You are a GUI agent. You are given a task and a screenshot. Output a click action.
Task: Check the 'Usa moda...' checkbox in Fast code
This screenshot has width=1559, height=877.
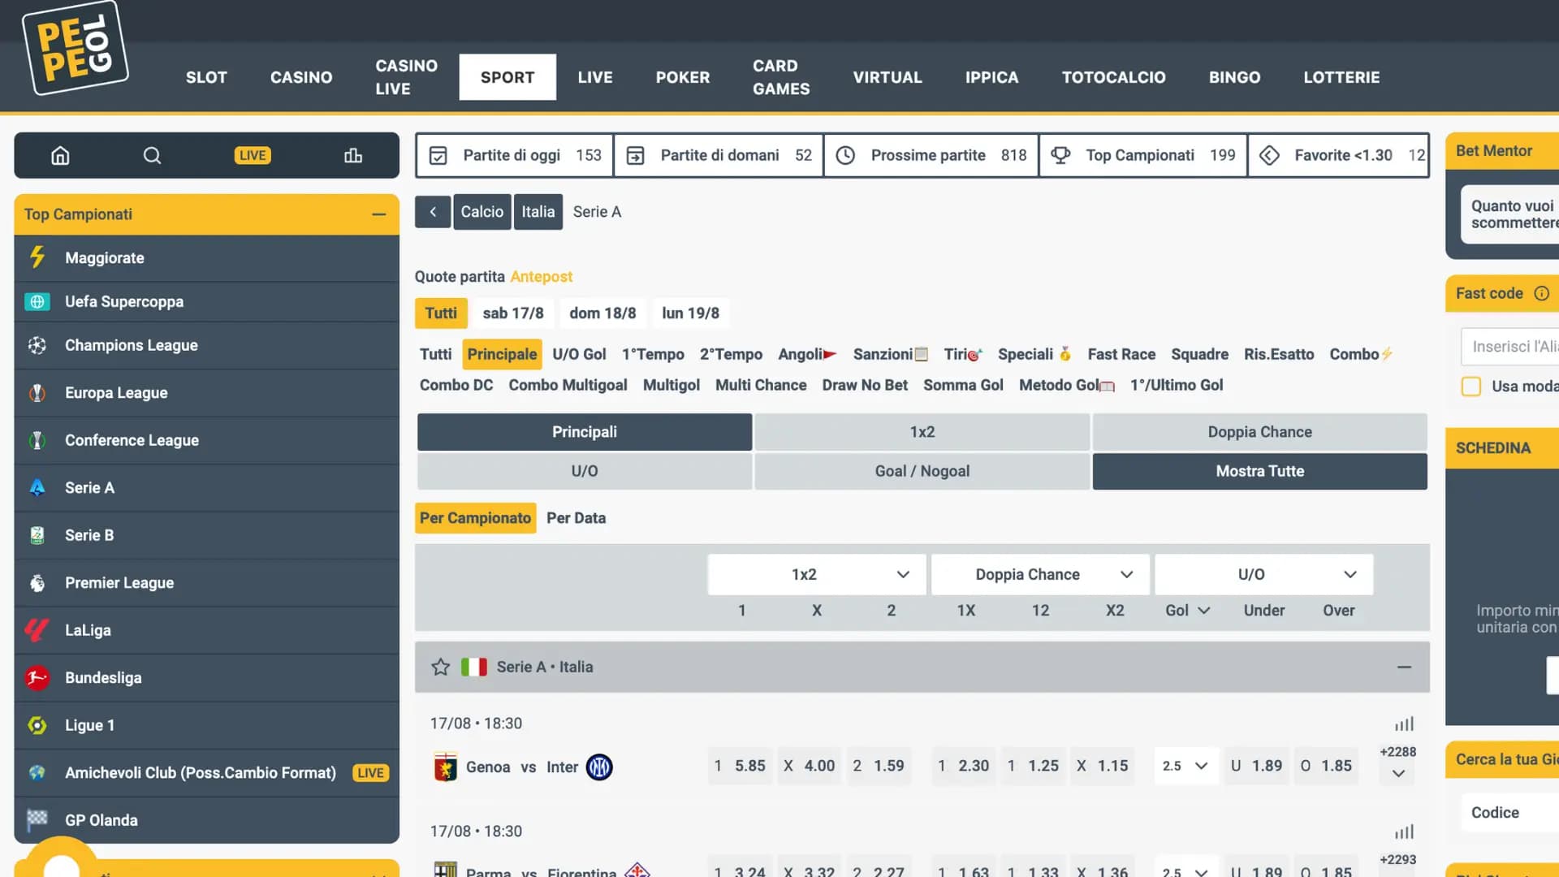[1470, 387]
